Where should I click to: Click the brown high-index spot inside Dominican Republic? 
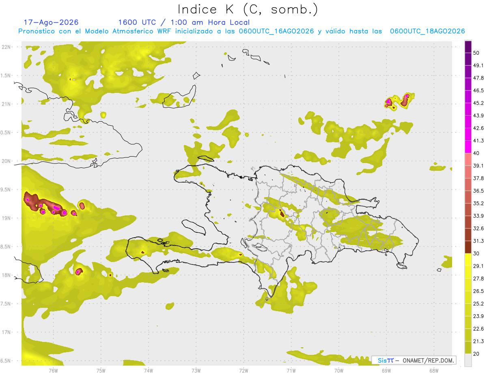pyautogui.click(x=282, y=213)
